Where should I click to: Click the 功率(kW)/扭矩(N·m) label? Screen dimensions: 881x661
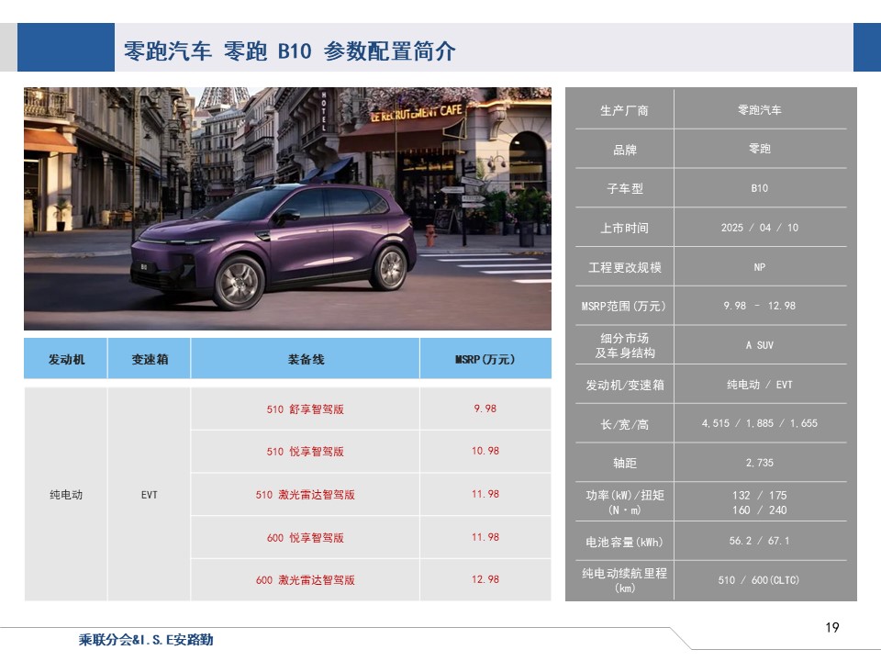point(624,502)
